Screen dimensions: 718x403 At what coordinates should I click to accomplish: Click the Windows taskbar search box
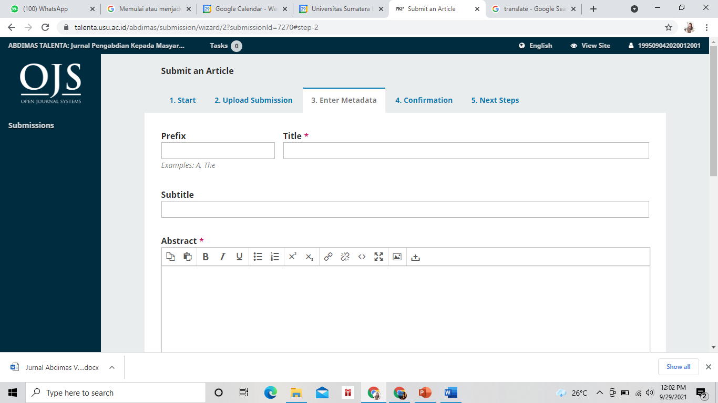[116, 393]
